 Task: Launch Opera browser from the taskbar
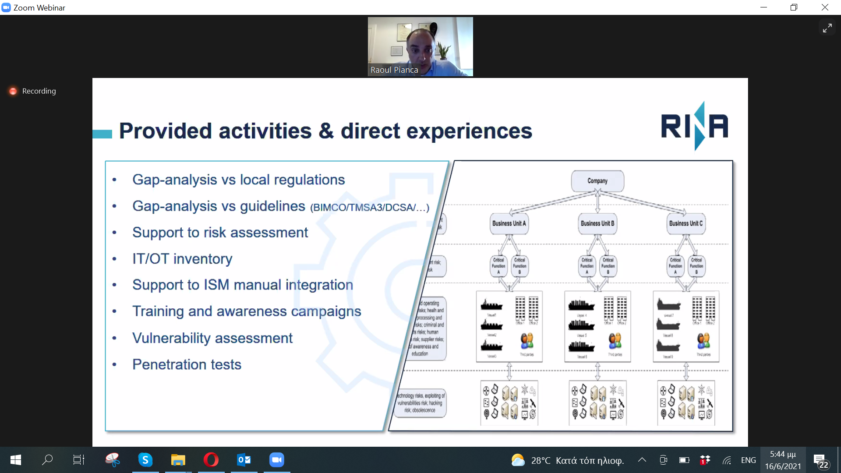pos(211,460)
